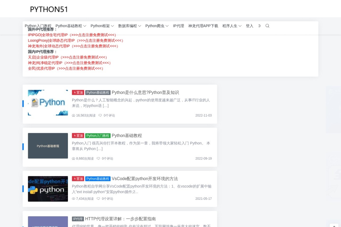Viewport: 341px width, 227px height.
Task: Click 7,434次阅读 view count
Action: (85, 199)
